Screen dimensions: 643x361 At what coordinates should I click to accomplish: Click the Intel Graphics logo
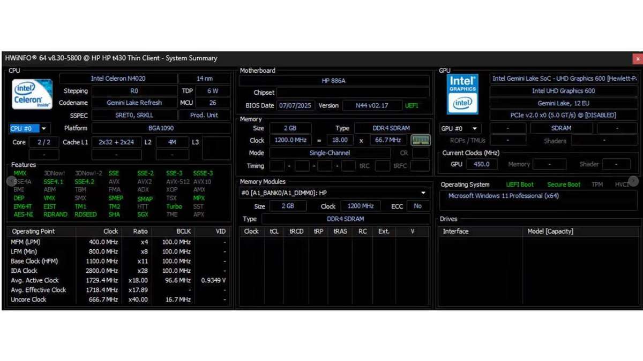pyautogui.click(x=462, y=94)
